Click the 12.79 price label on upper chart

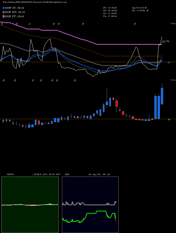click(165, 41)
